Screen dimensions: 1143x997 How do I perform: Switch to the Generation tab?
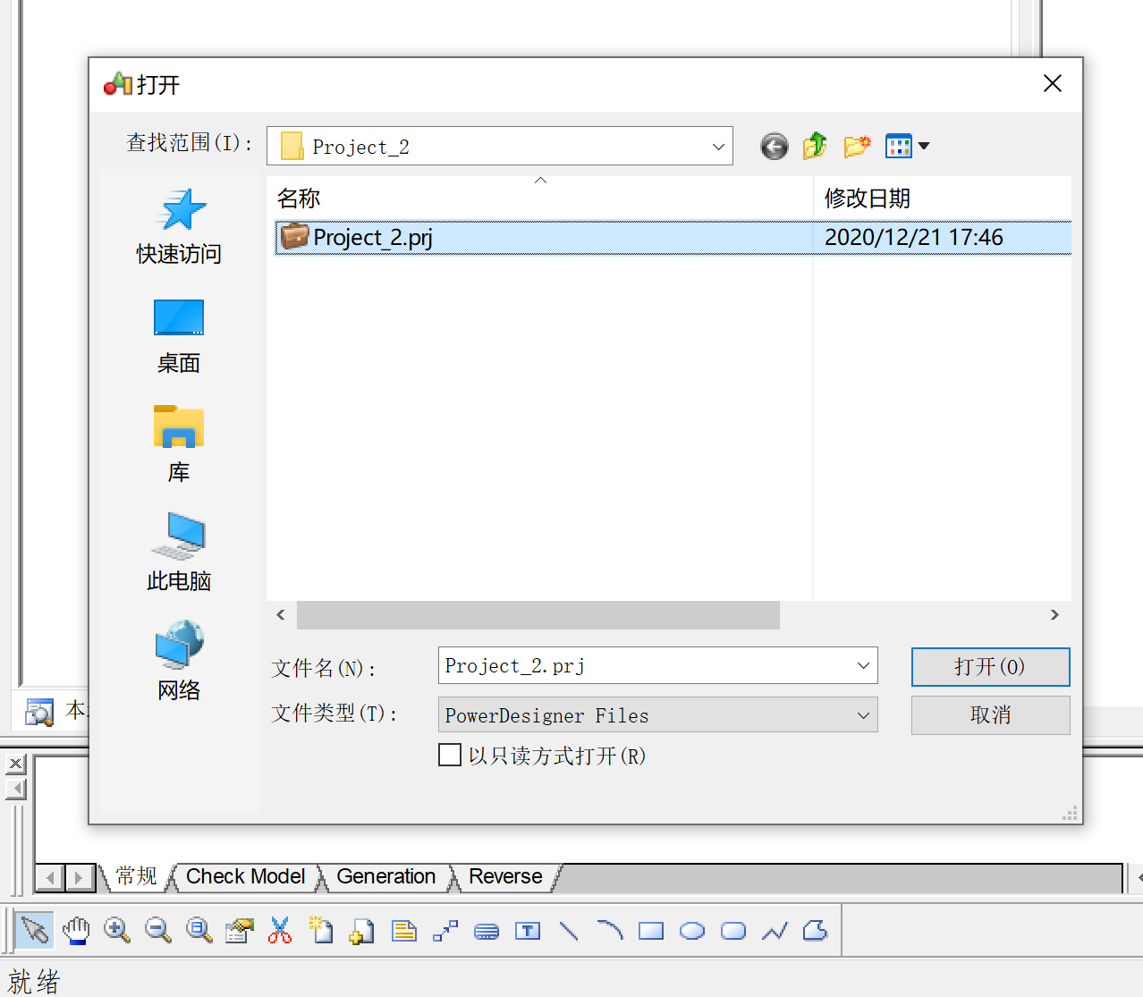[385, 876]
